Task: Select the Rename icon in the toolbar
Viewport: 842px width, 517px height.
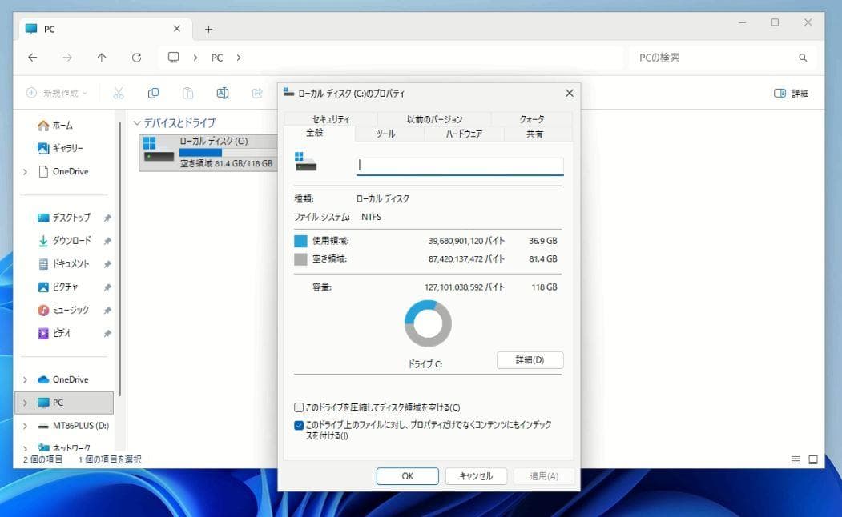Action: click(x=222, y=93)
